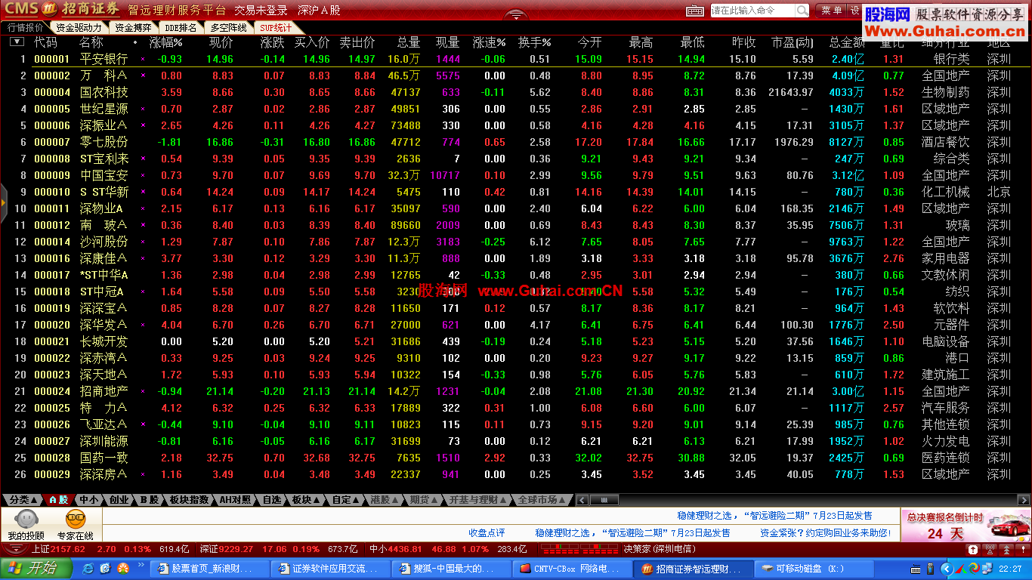The width and height of the screenshot is (1032, 580).
Task: Open the 资金紧张 约定购回业务 link
Action: point(825,533)
